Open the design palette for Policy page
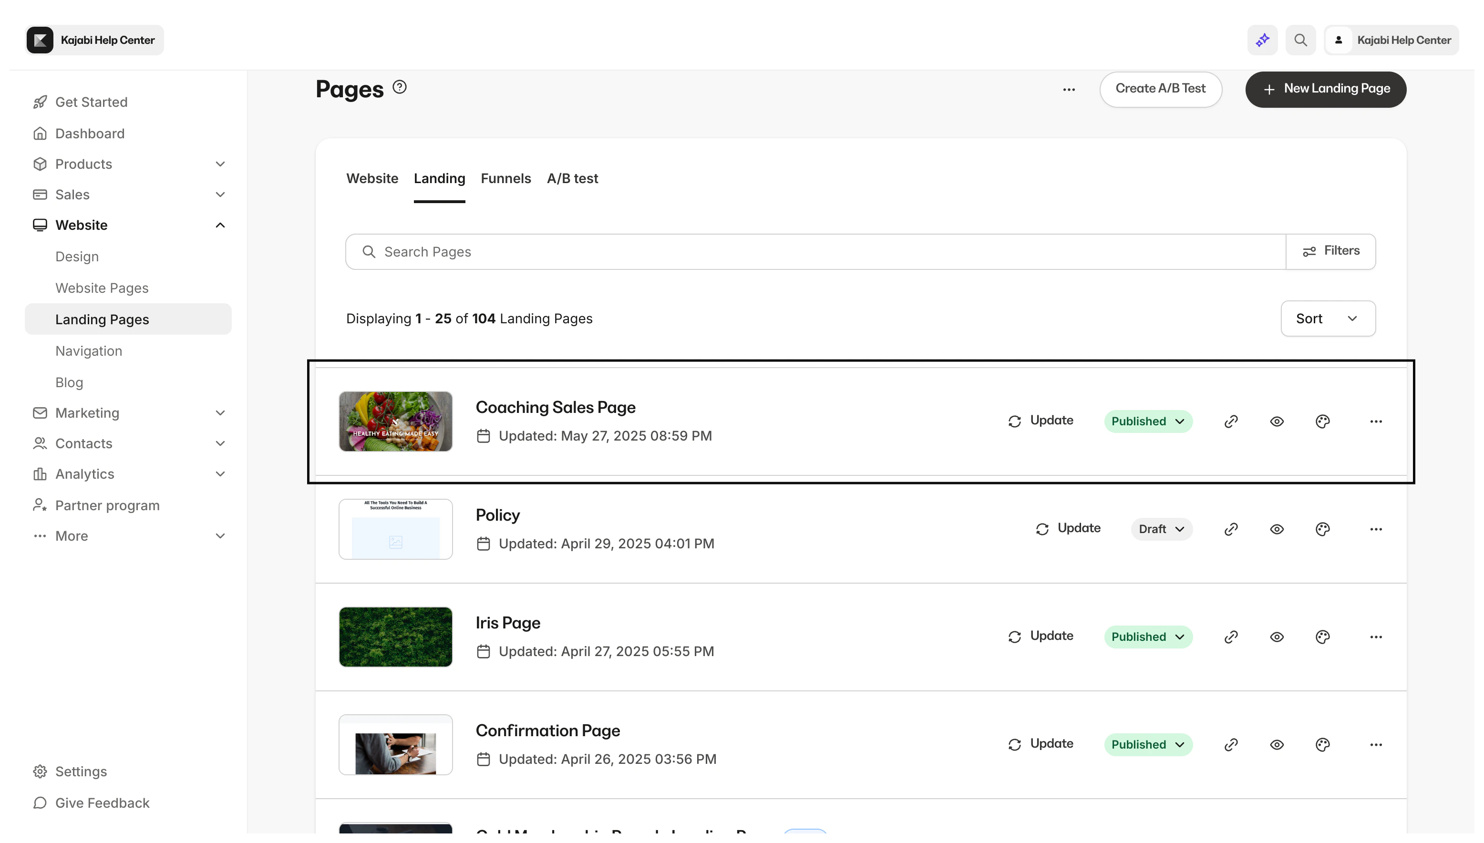1484x843 pixels. tap(1322, 529)
